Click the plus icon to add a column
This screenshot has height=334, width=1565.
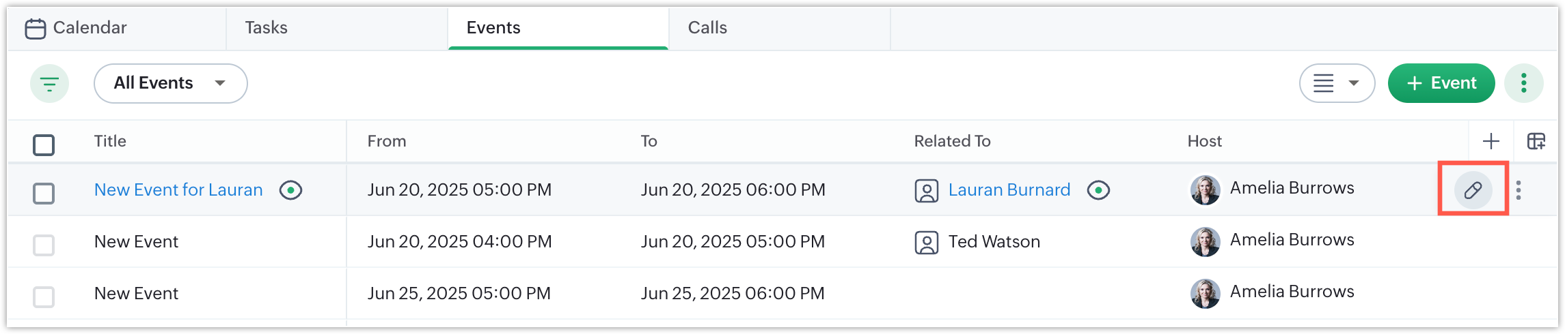click(x=1491, y=141)
